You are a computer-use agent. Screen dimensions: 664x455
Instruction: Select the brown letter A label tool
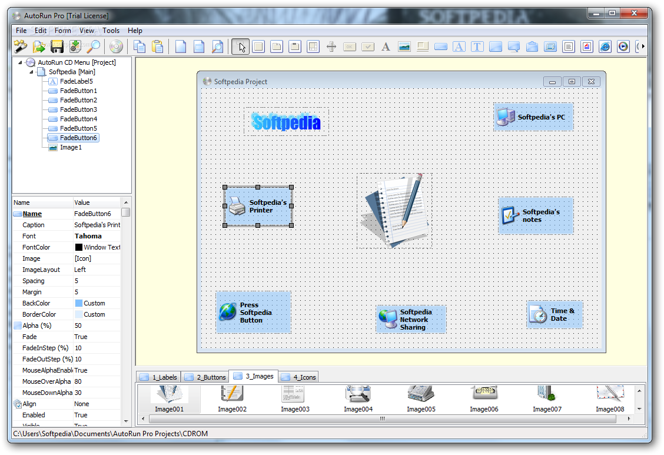[386, 47]
